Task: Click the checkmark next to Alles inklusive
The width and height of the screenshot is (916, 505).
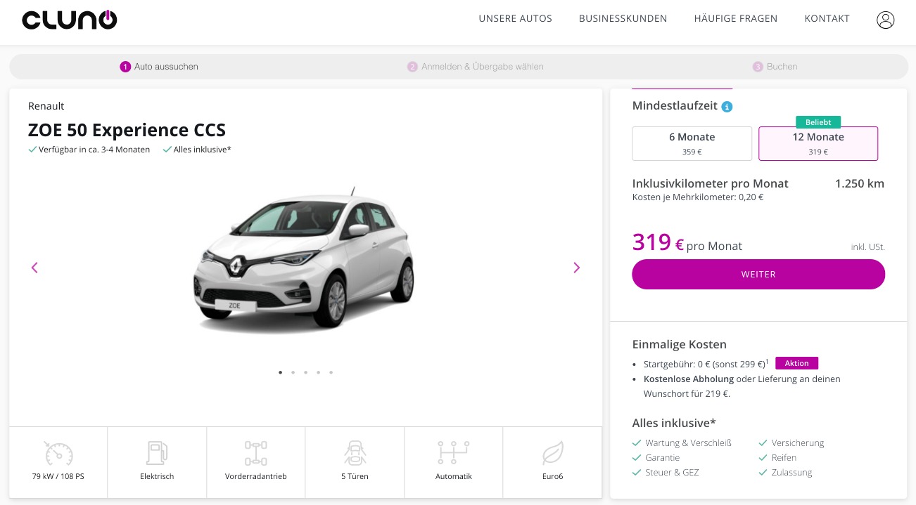Action: pos(167,150)
